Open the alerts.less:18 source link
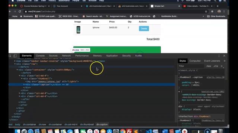The width and height of the screenshot is (238, 133). tap(215, 77)
